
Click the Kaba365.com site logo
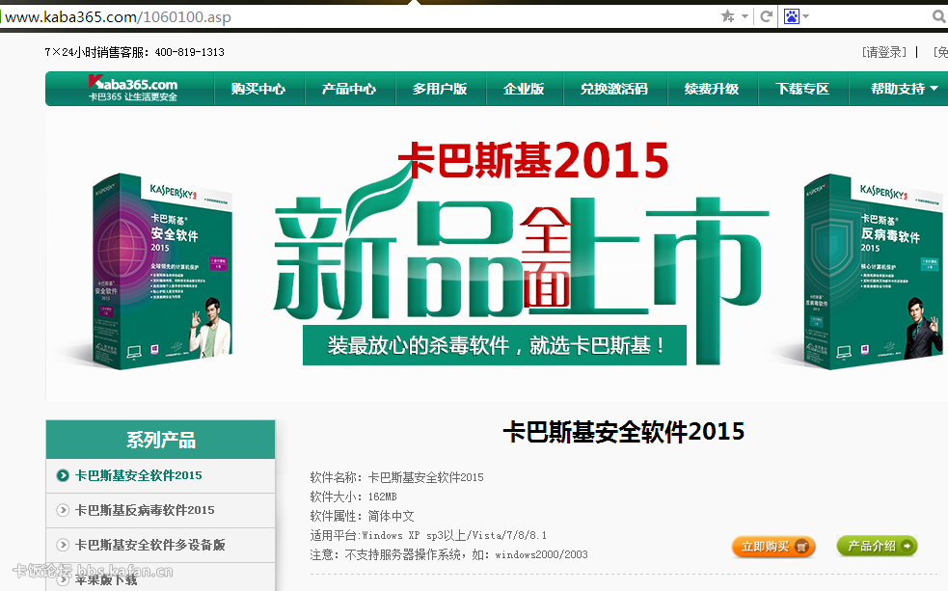pos(133,89)
